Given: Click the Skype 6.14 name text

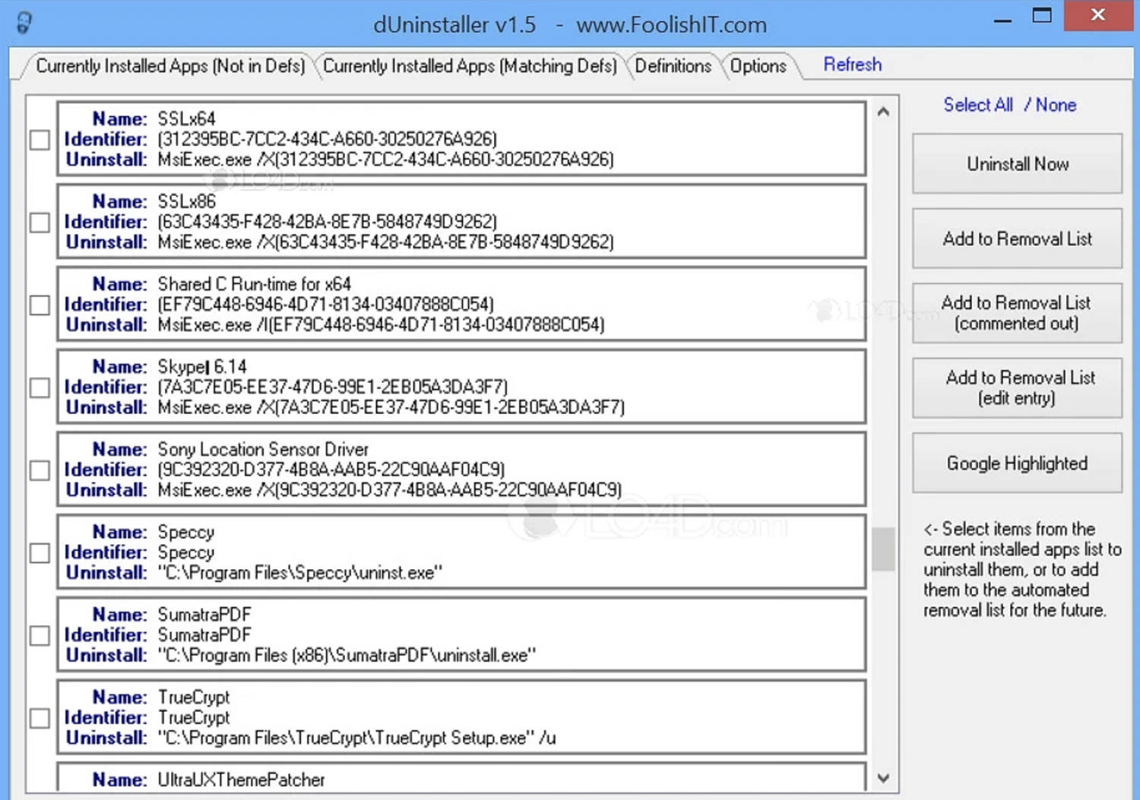Looking at the screenshot, I should pos(202,367).
